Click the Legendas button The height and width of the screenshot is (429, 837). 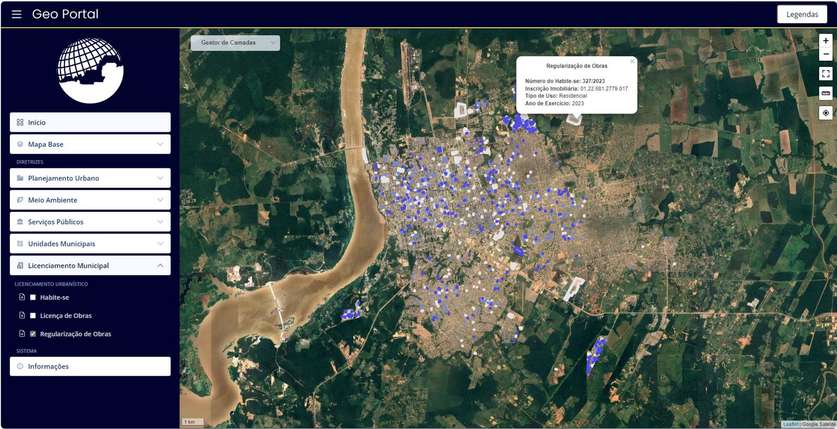click(x=801, y=15)
